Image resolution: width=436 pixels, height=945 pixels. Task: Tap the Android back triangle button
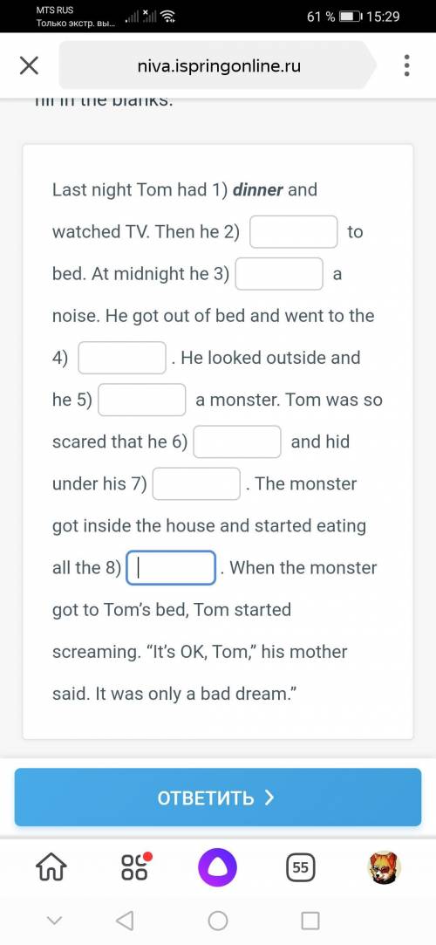pos(125,921)
